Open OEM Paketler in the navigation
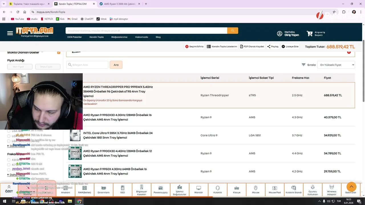This screenshot has width=365, height=205. [74, 37]
